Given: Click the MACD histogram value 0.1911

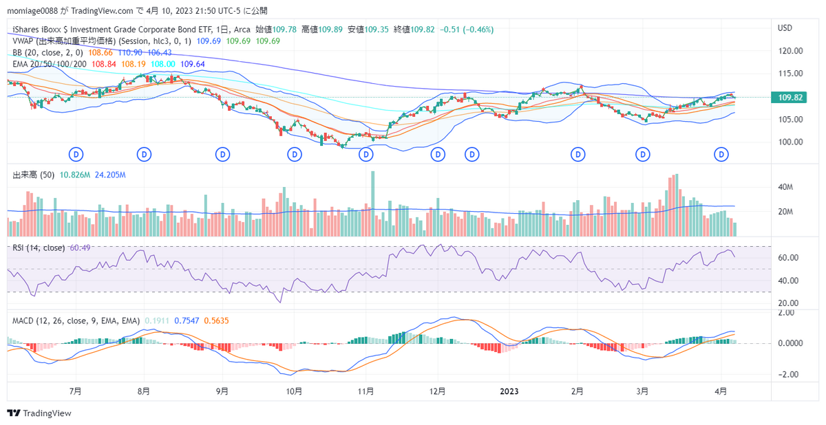Looking at the screenshot, I should 157,320.
